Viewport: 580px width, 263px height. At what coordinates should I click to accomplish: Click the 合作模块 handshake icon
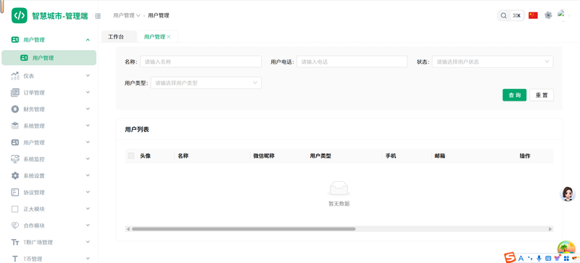14,225
